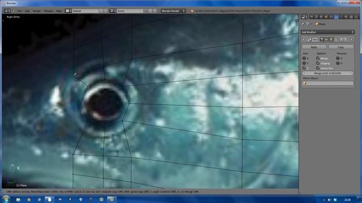Screen dimensions: 362x203
Task: Click the Merge Limit value slider
Action: point(327,73)
